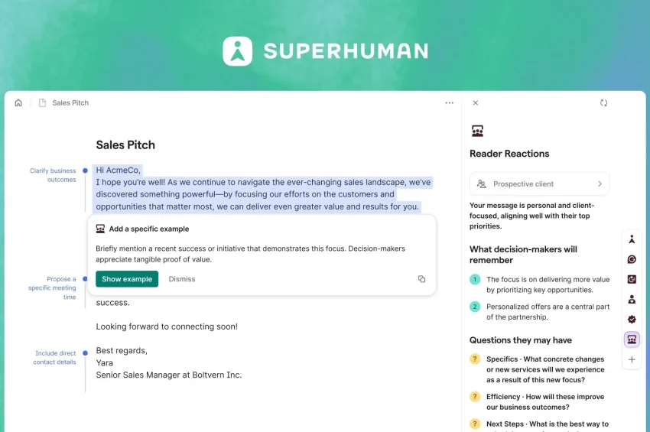
Task: Open the person-shaped agent icon in the sidebar
Action: click(x=632, y=300)
